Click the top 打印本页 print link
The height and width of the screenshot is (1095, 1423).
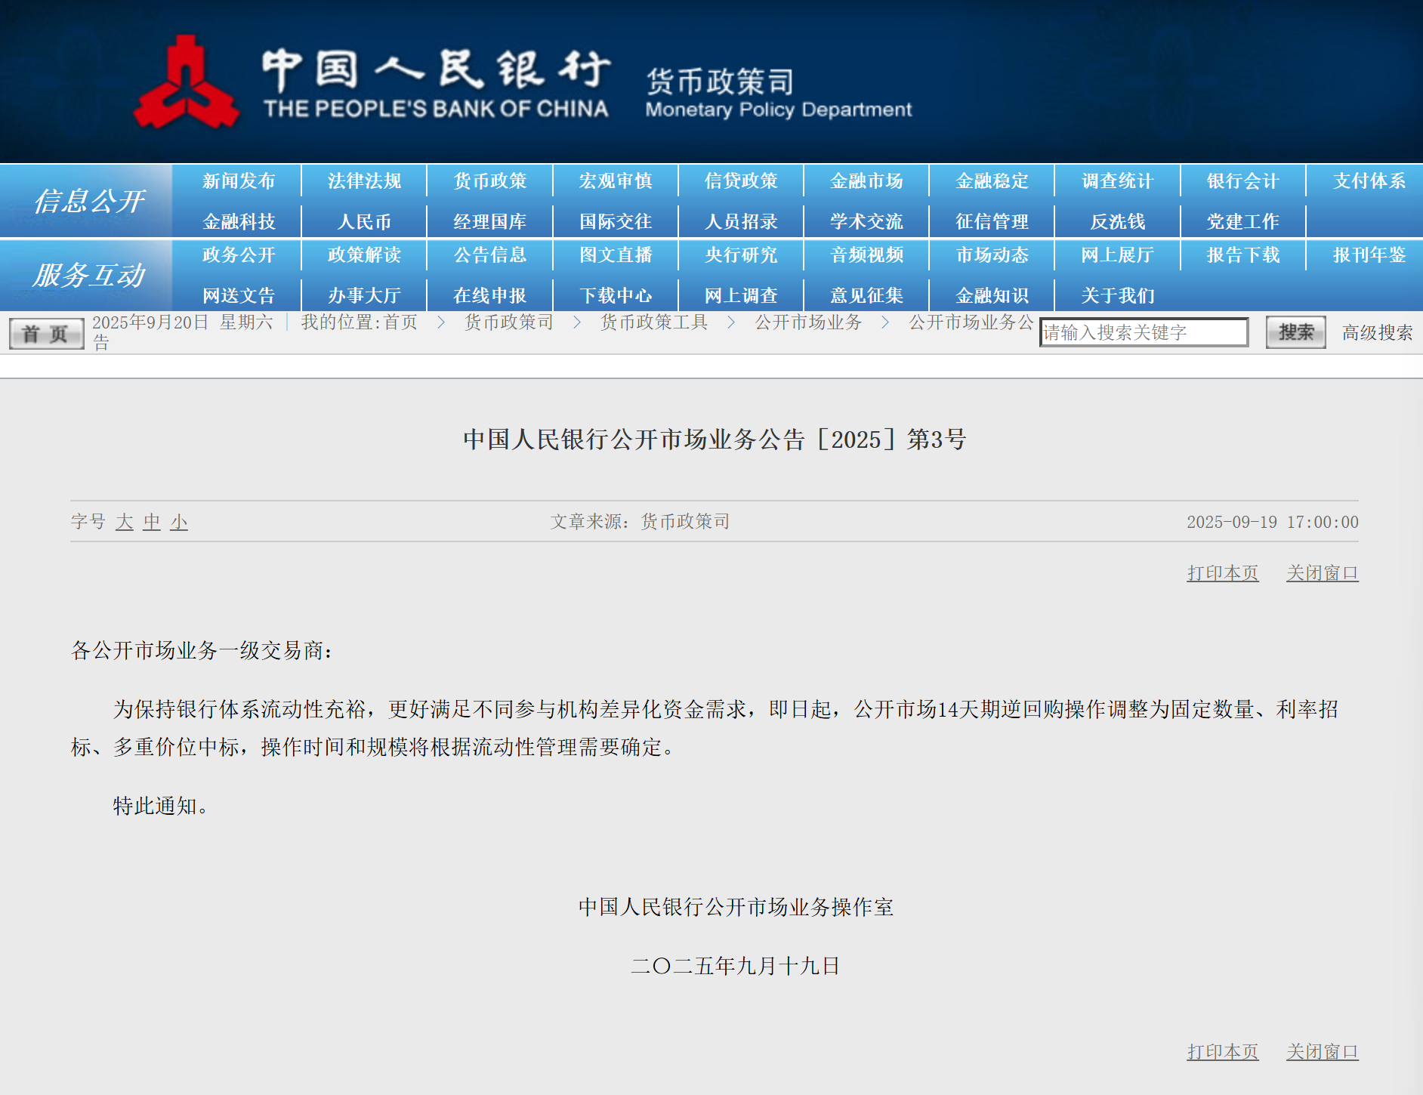tap(1222, 573)
